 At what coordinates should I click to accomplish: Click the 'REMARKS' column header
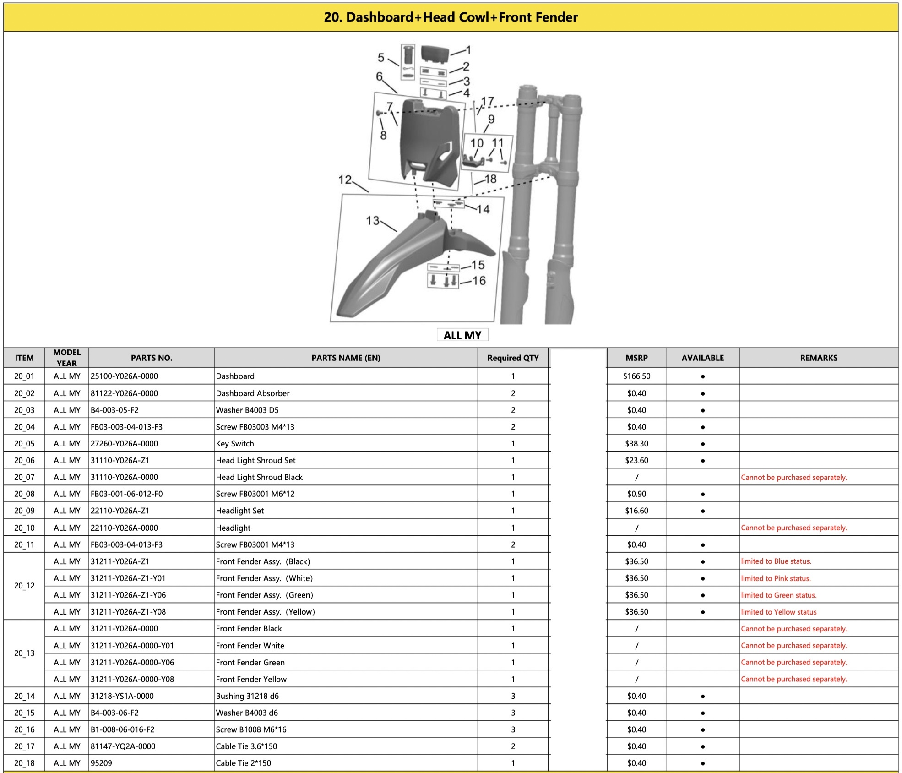(818, 358)
